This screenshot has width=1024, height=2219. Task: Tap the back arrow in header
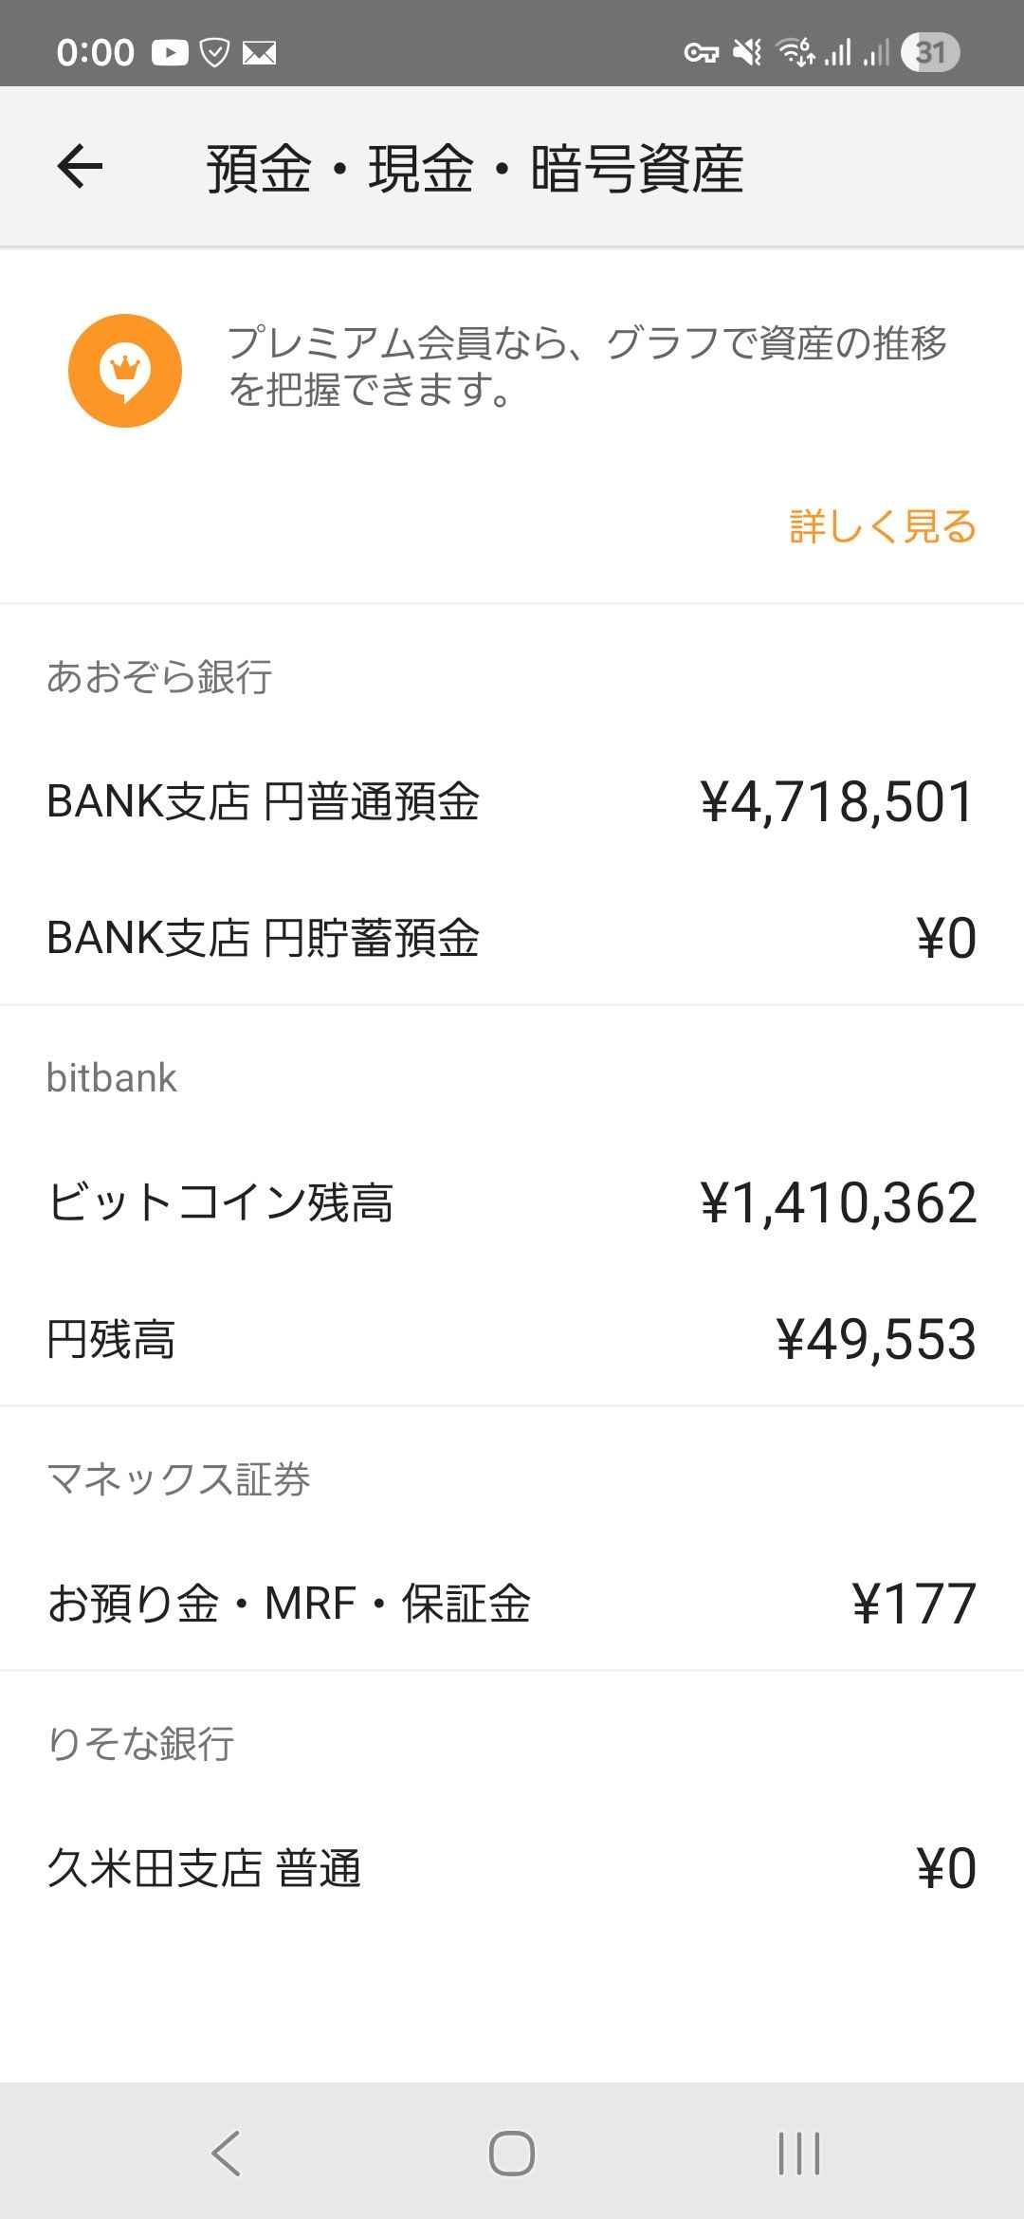coord(80,167)
